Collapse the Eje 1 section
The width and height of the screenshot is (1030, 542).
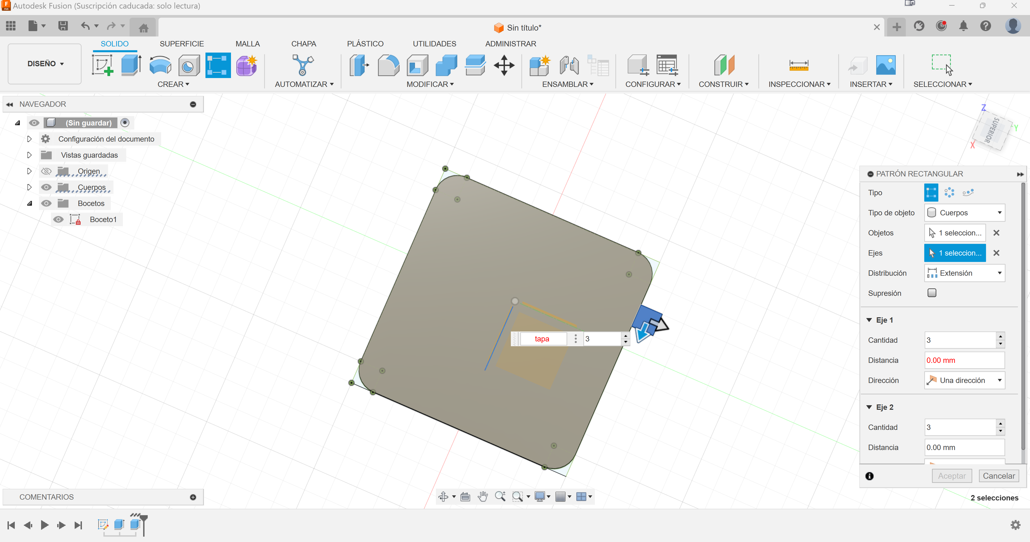pyautogui.click(x=869, y=320)
